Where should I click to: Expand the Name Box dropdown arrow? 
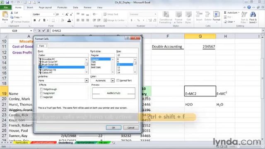coord(31,31)
